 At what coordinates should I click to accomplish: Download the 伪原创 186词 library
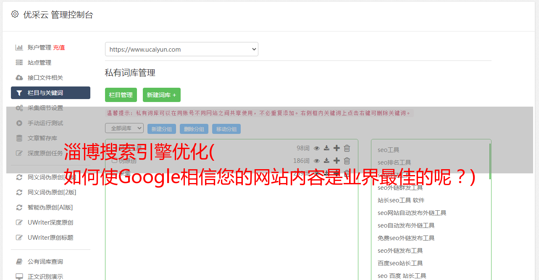point(326,161)
